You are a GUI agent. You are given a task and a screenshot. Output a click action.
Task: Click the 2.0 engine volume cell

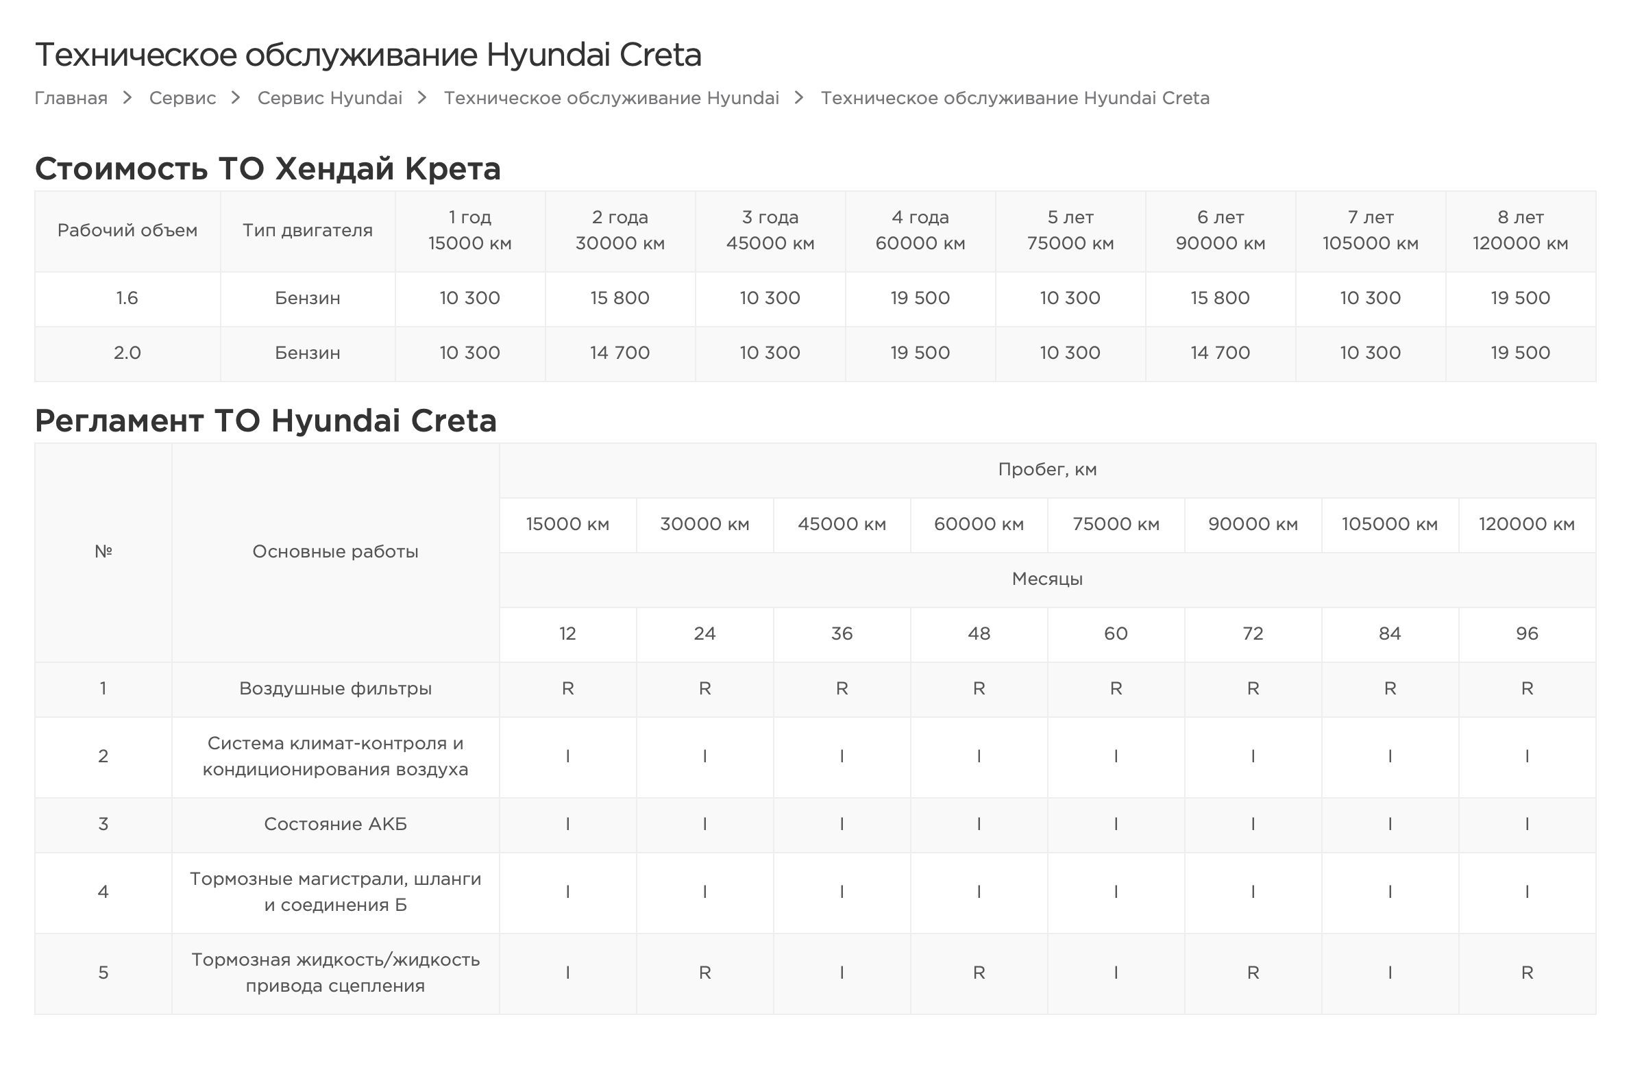pos(127,353)
